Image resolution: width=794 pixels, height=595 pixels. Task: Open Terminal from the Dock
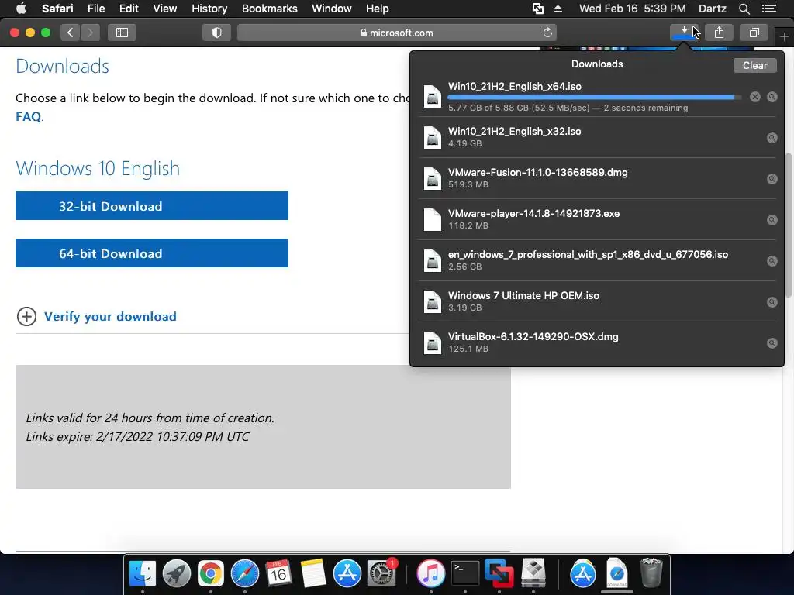click(465, 573)
